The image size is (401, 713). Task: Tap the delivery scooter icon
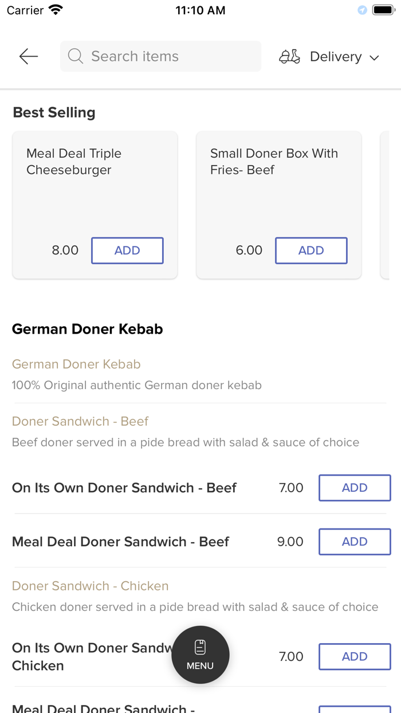pos(289,56)
